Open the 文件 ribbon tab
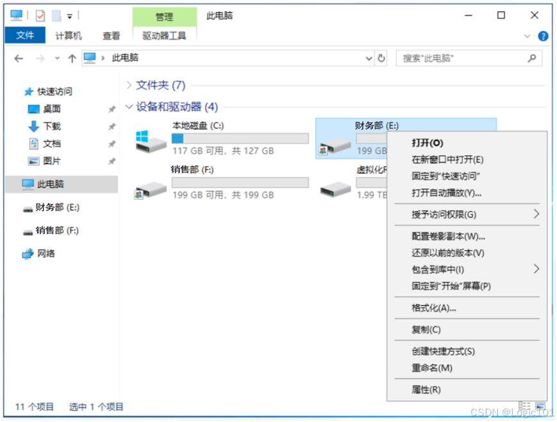 pyautogui.click(x=25, y=35)
